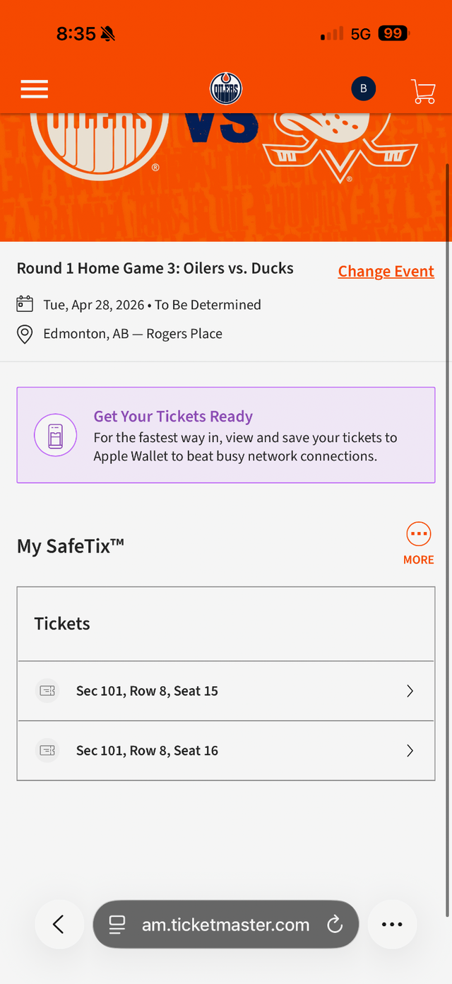Open the hamburger menu
This screenshot has height=984, width=452.
point(34,89)
